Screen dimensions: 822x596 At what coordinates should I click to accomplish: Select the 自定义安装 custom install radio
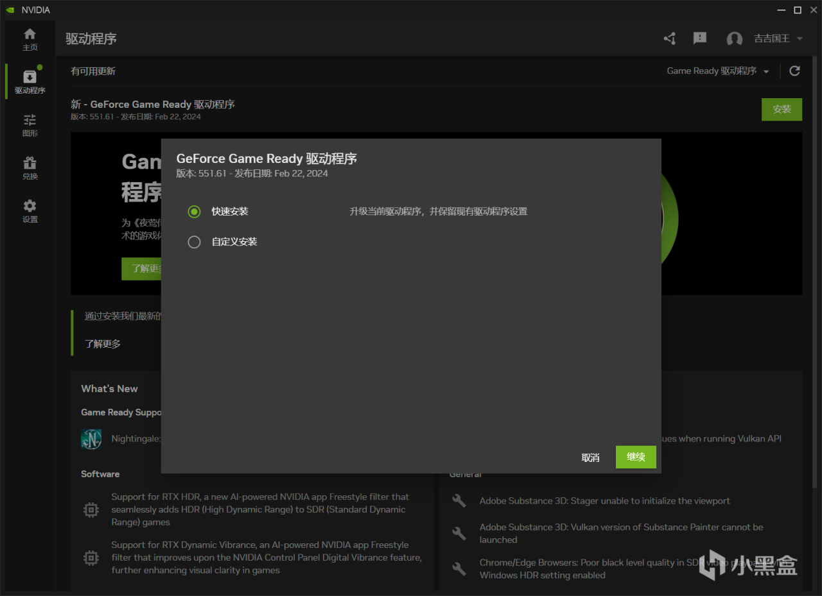[194, 242]
